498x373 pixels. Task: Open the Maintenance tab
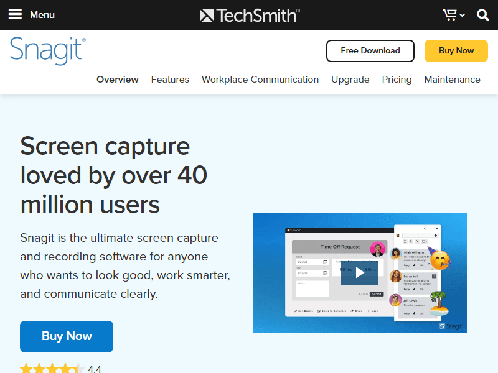pyautogui.click(x=453, y=80)
